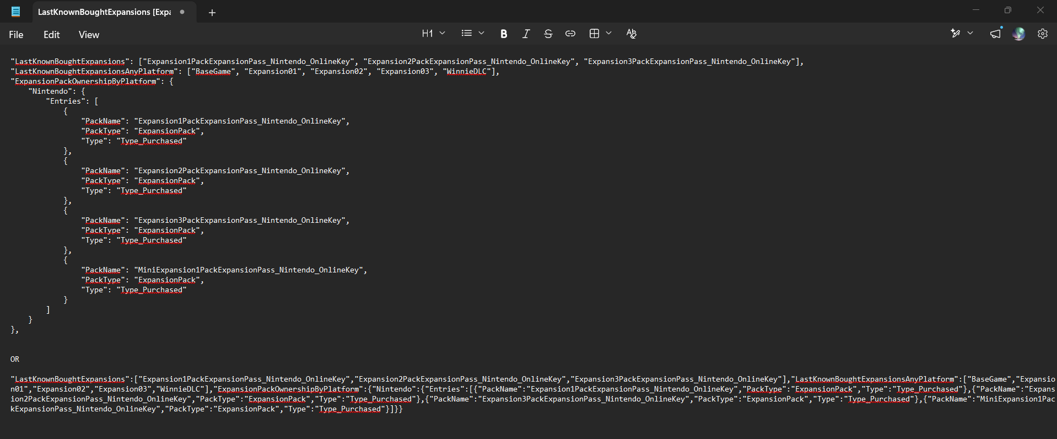
Task: Open the list style dropdown
Action: pos(473,34)
